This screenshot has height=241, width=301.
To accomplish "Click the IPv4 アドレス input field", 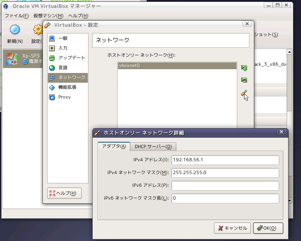I will click(225, 160).
